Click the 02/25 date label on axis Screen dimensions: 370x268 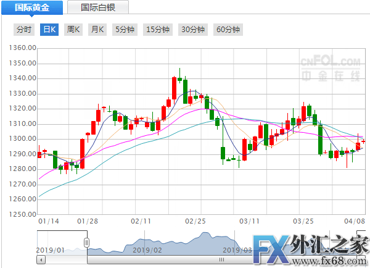pos(195,220)
